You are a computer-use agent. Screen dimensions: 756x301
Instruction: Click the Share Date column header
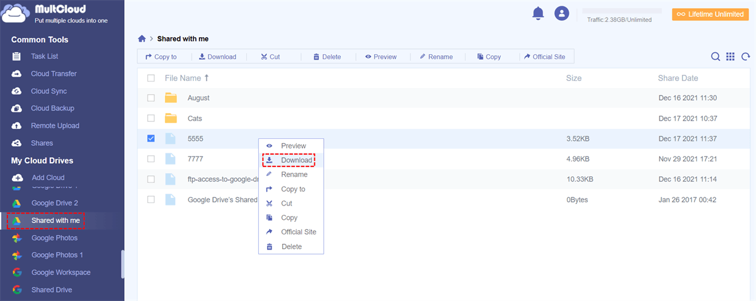678,78
